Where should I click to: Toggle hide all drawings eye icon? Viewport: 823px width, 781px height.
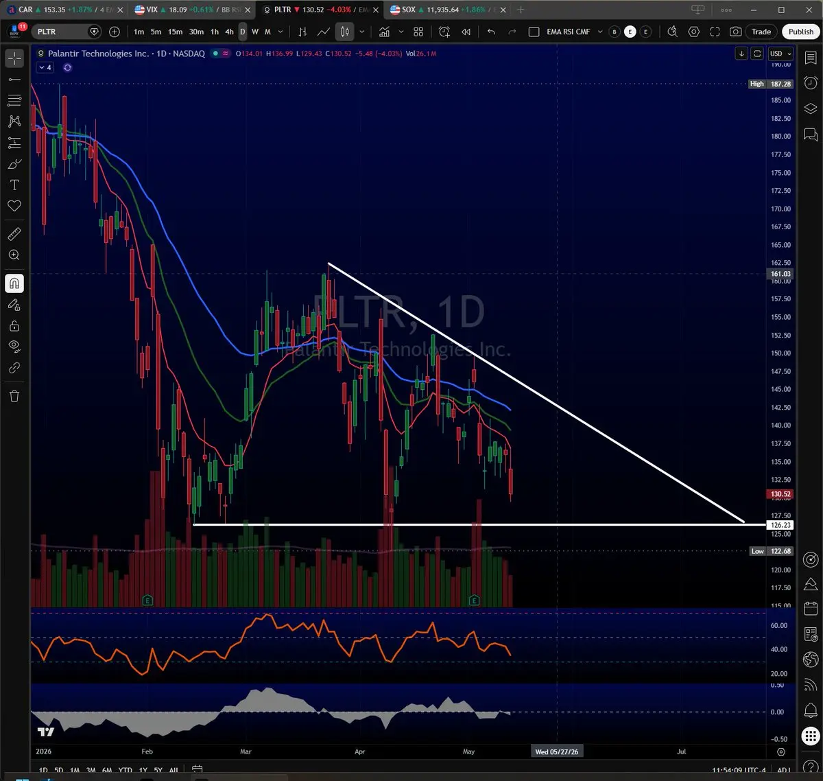coord(14,347)
